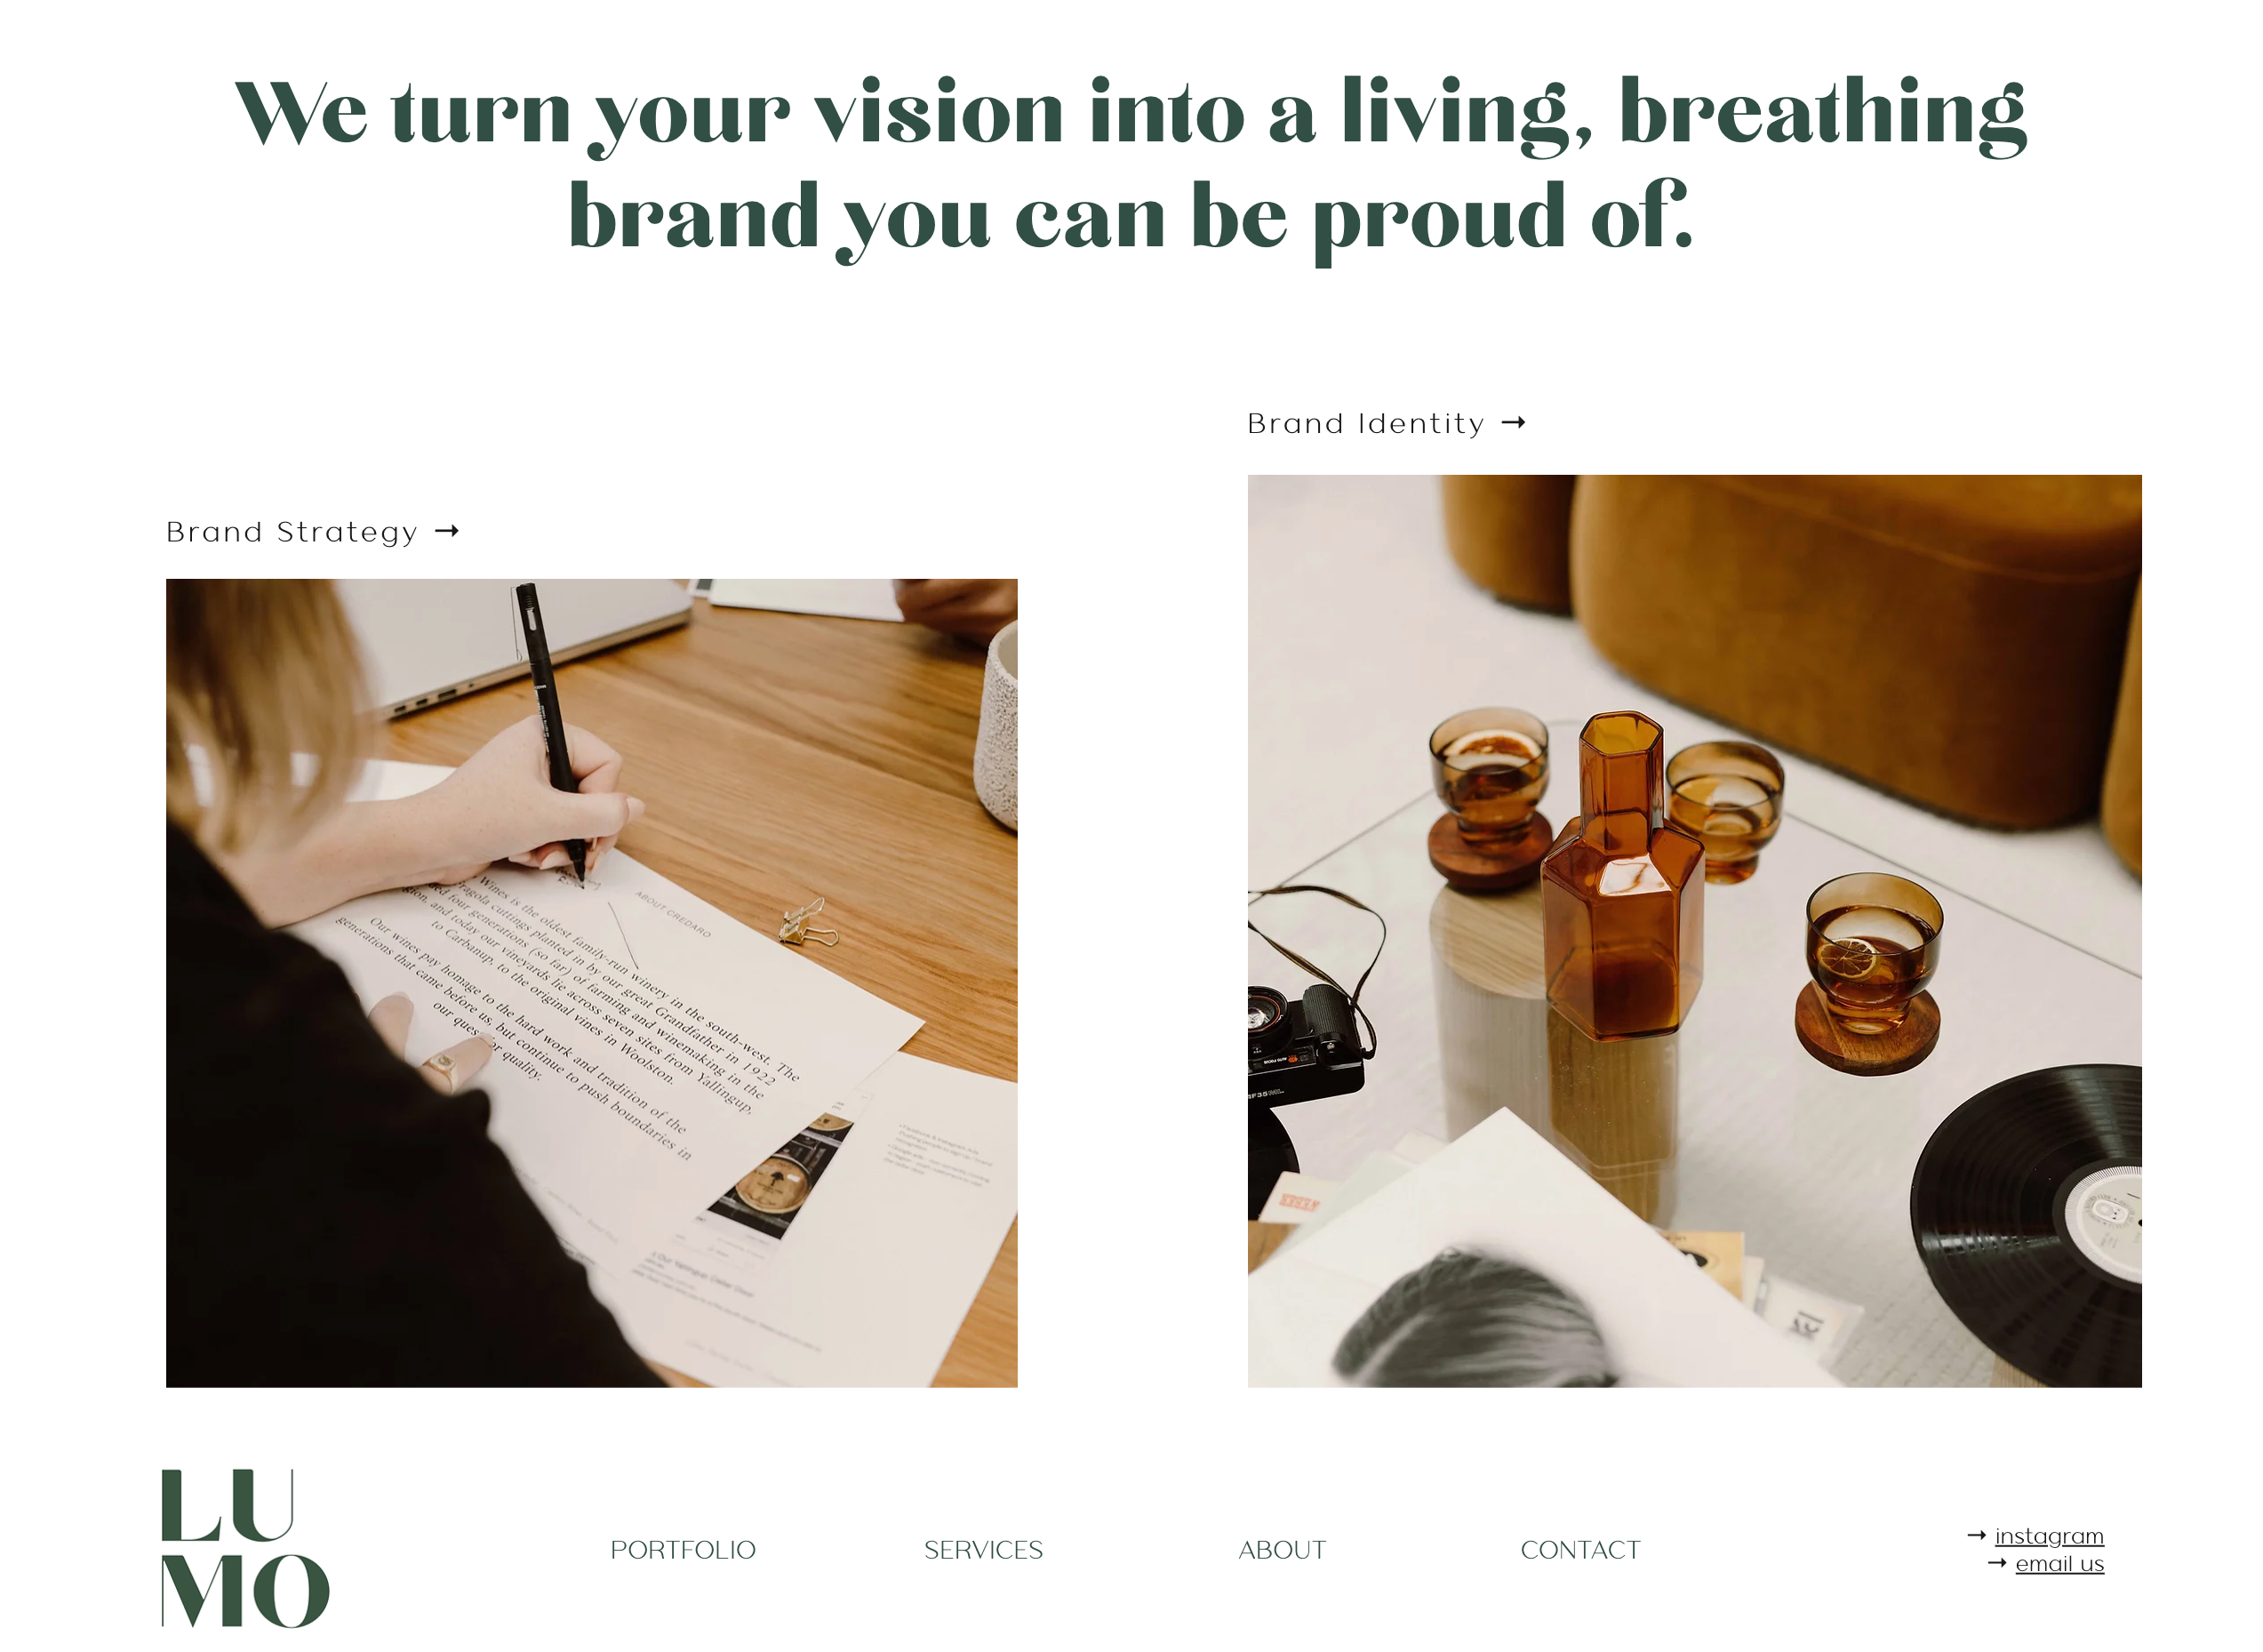The width and height of the screenshot is (2263, 1652).
Task: Open the Brand Identity photo with amber glassware
Action: click(1694, 931)
